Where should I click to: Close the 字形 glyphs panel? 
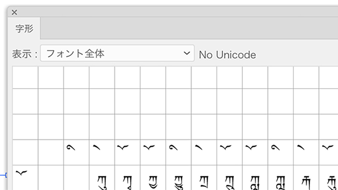pyautogui.click(x=14, y=13)
